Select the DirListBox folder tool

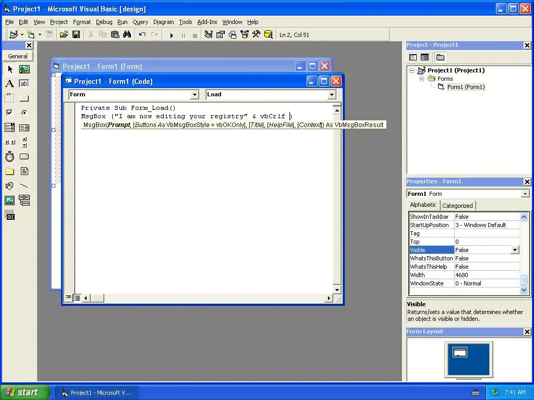pyautogui.click(x=10, y=171)
